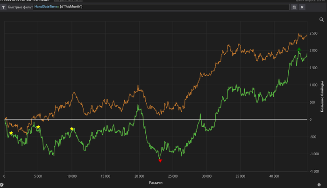Click the info icon below the chart
Screen dimensions: 327x188
coord(319,185)
